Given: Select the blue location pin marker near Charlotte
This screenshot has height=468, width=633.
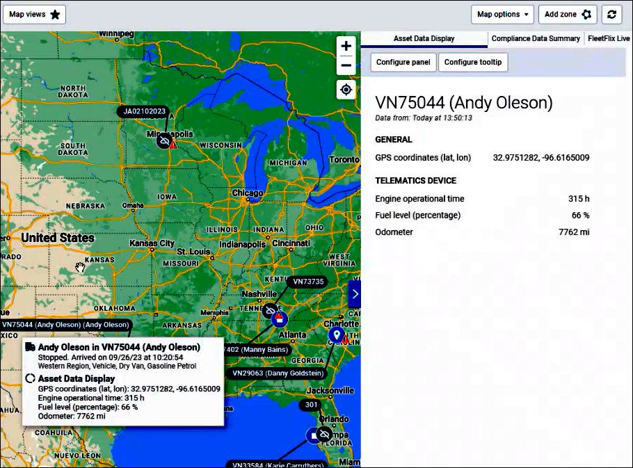Looking at the screenshot, I should [x=337, y=335].
